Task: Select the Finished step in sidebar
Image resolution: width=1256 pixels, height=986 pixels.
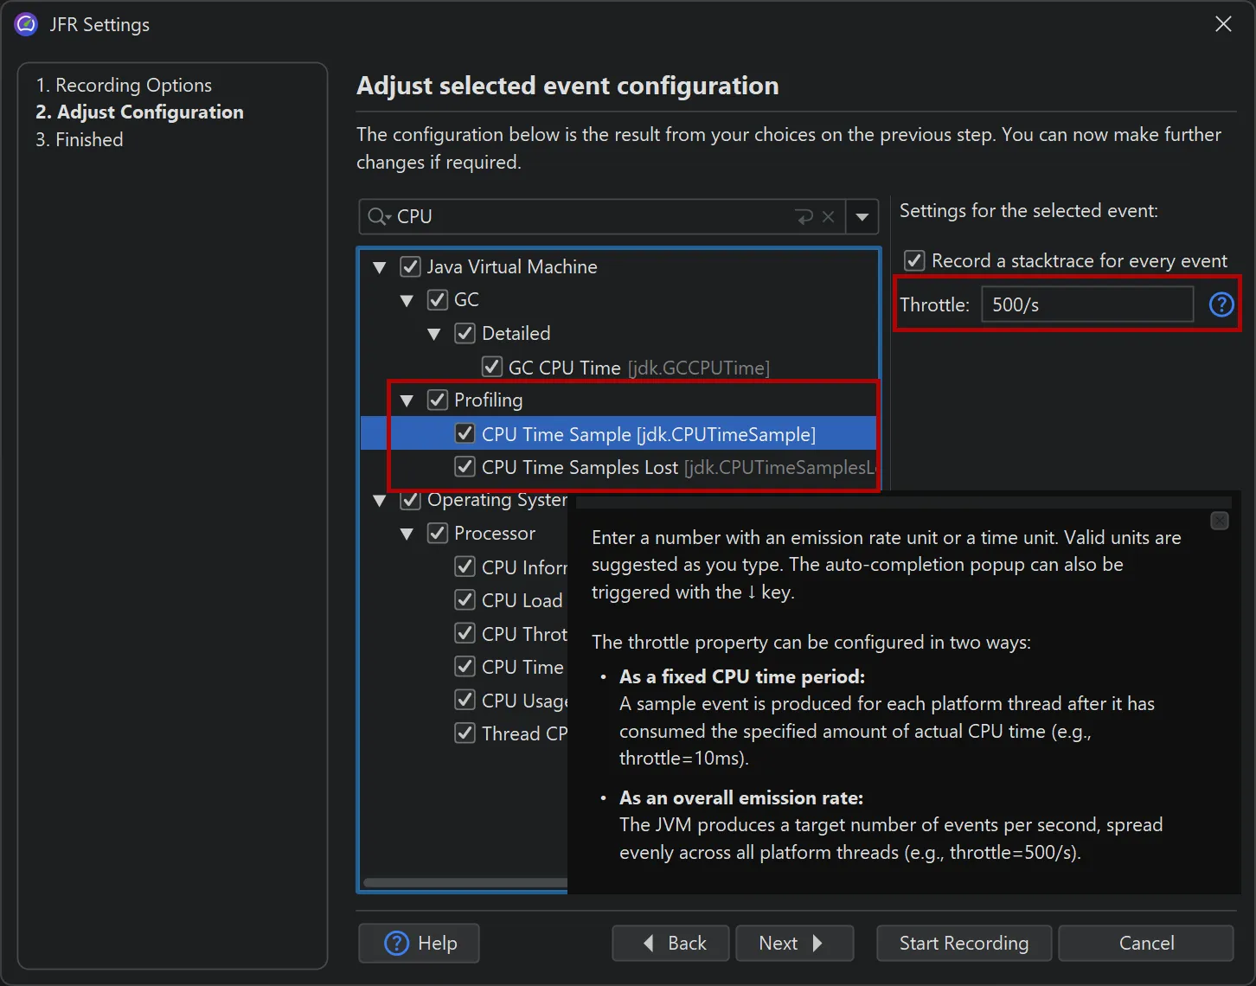Action: click(x=80, y=139)
